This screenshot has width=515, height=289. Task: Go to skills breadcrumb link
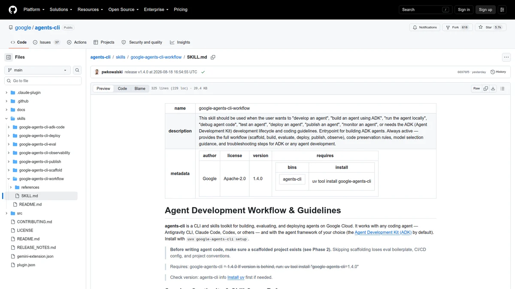[x=121, y=57]
